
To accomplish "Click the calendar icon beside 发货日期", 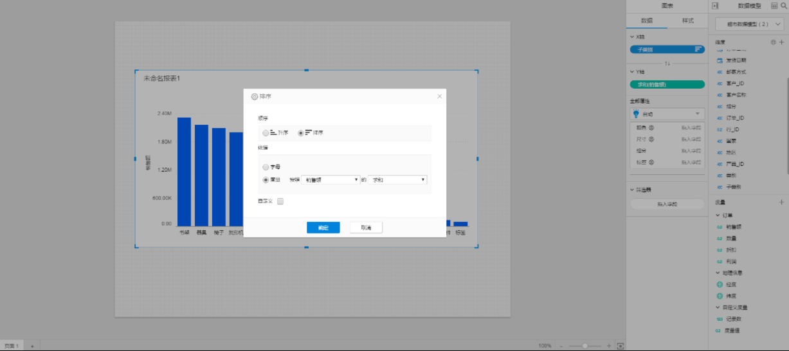I will (x=720, y=60).
